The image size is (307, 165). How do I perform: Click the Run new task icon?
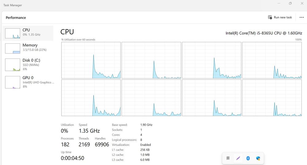[x=270, y=17]
